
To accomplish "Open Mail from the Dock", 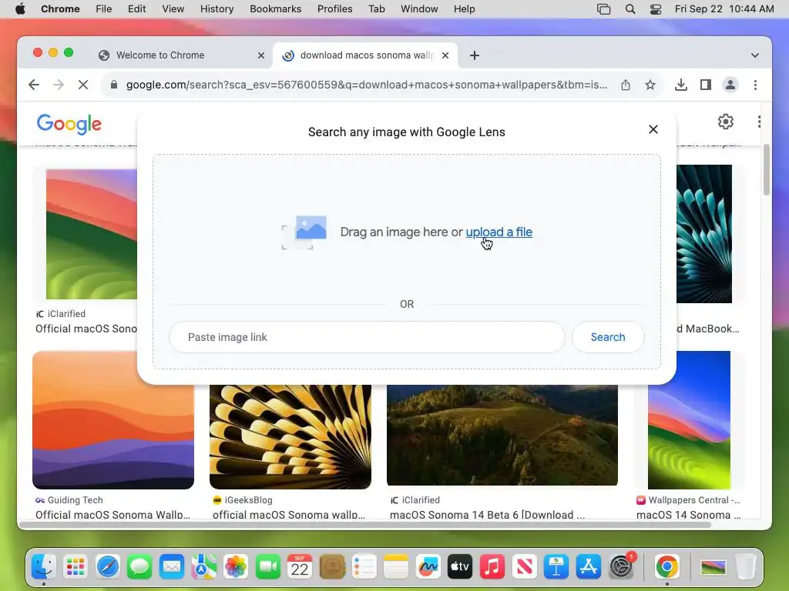I will click(x=172, y=567).
